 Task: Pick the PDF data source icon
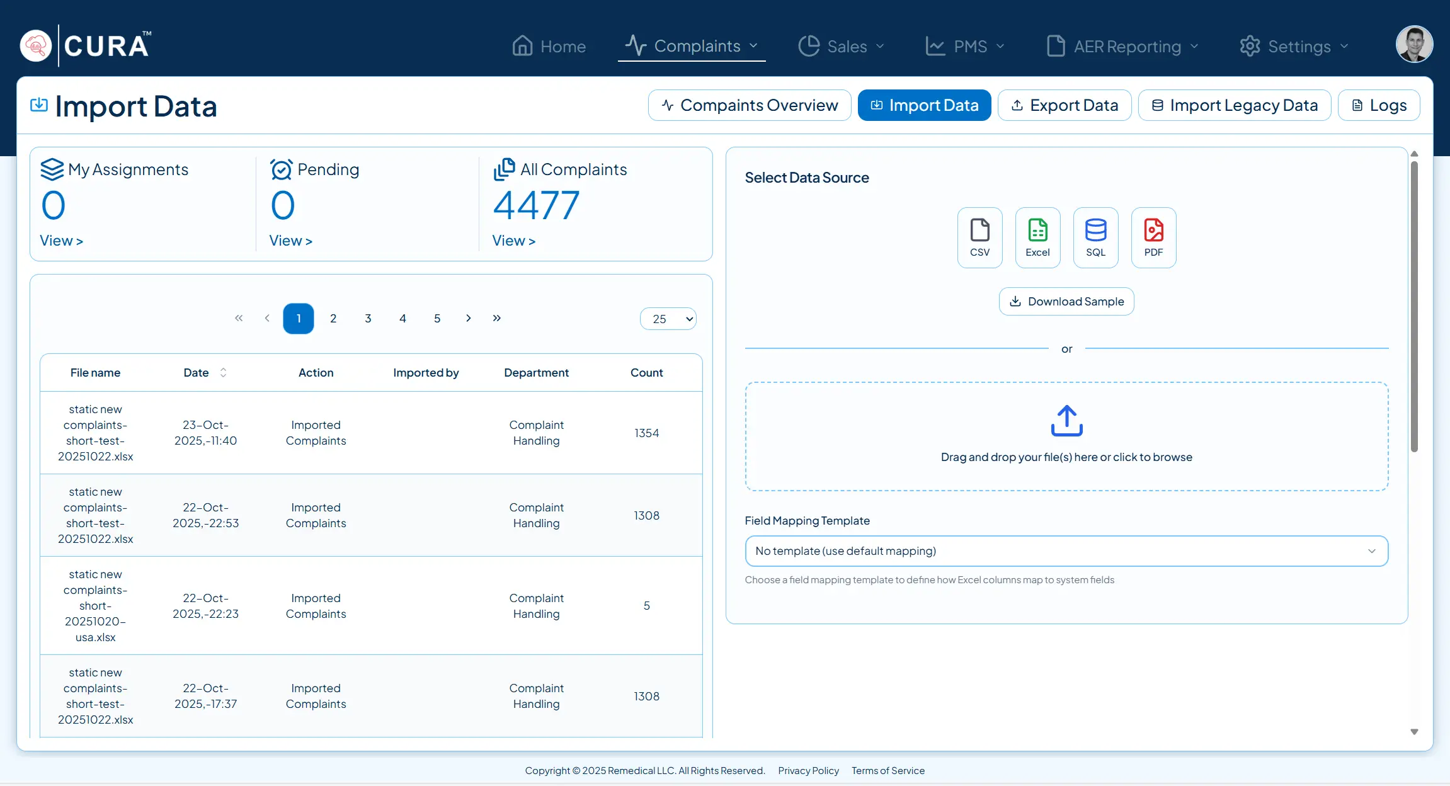1153,237
